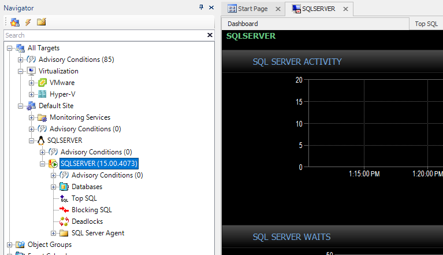Open Deadlocks from the tree

pos(87,221)
